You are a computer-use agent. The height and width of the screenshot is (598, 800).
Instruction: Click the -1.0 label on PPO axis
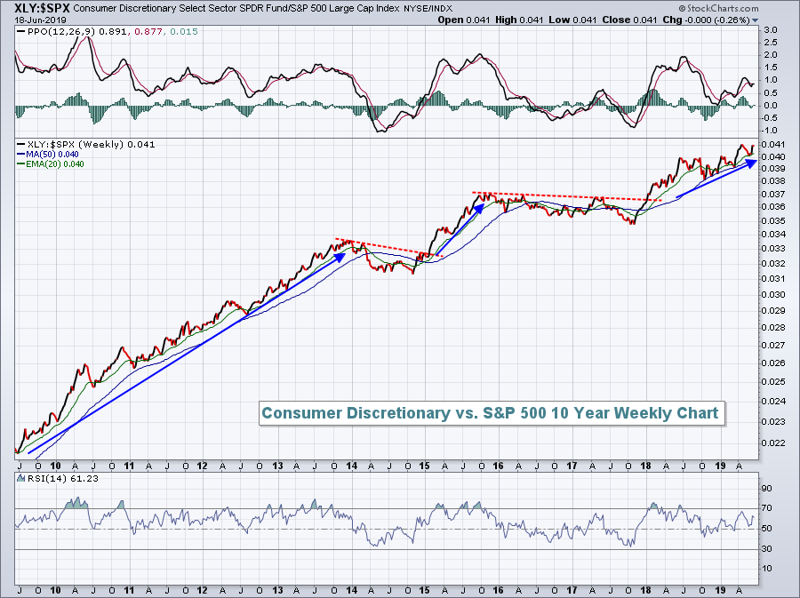coord(770,131)
